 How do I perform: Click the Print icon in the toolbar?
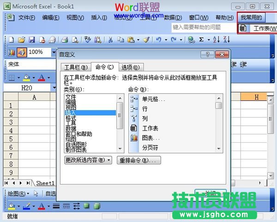(65, 40)
